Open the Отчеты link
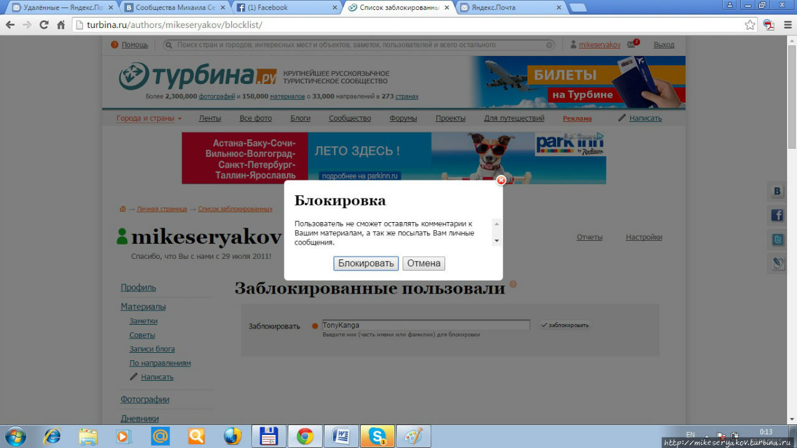Viewport: 797px width, 448px height. [590, 237]
